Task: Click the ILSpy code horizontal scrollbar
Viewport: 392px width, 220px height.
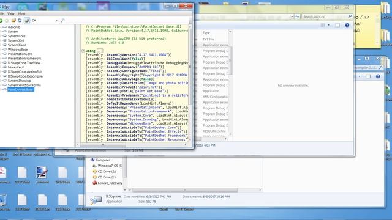Action: pyautogui.click(x=102, y=144)
